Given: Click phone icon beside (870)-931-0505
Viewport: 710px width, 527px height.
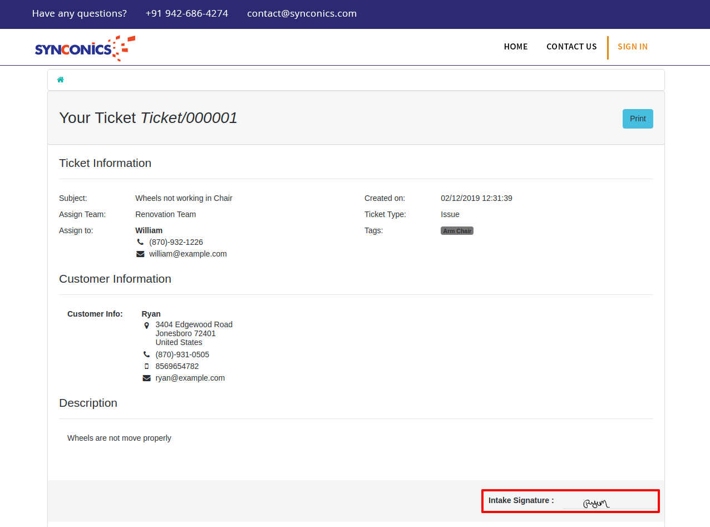Looking at the screenshot, I should 146,354.
